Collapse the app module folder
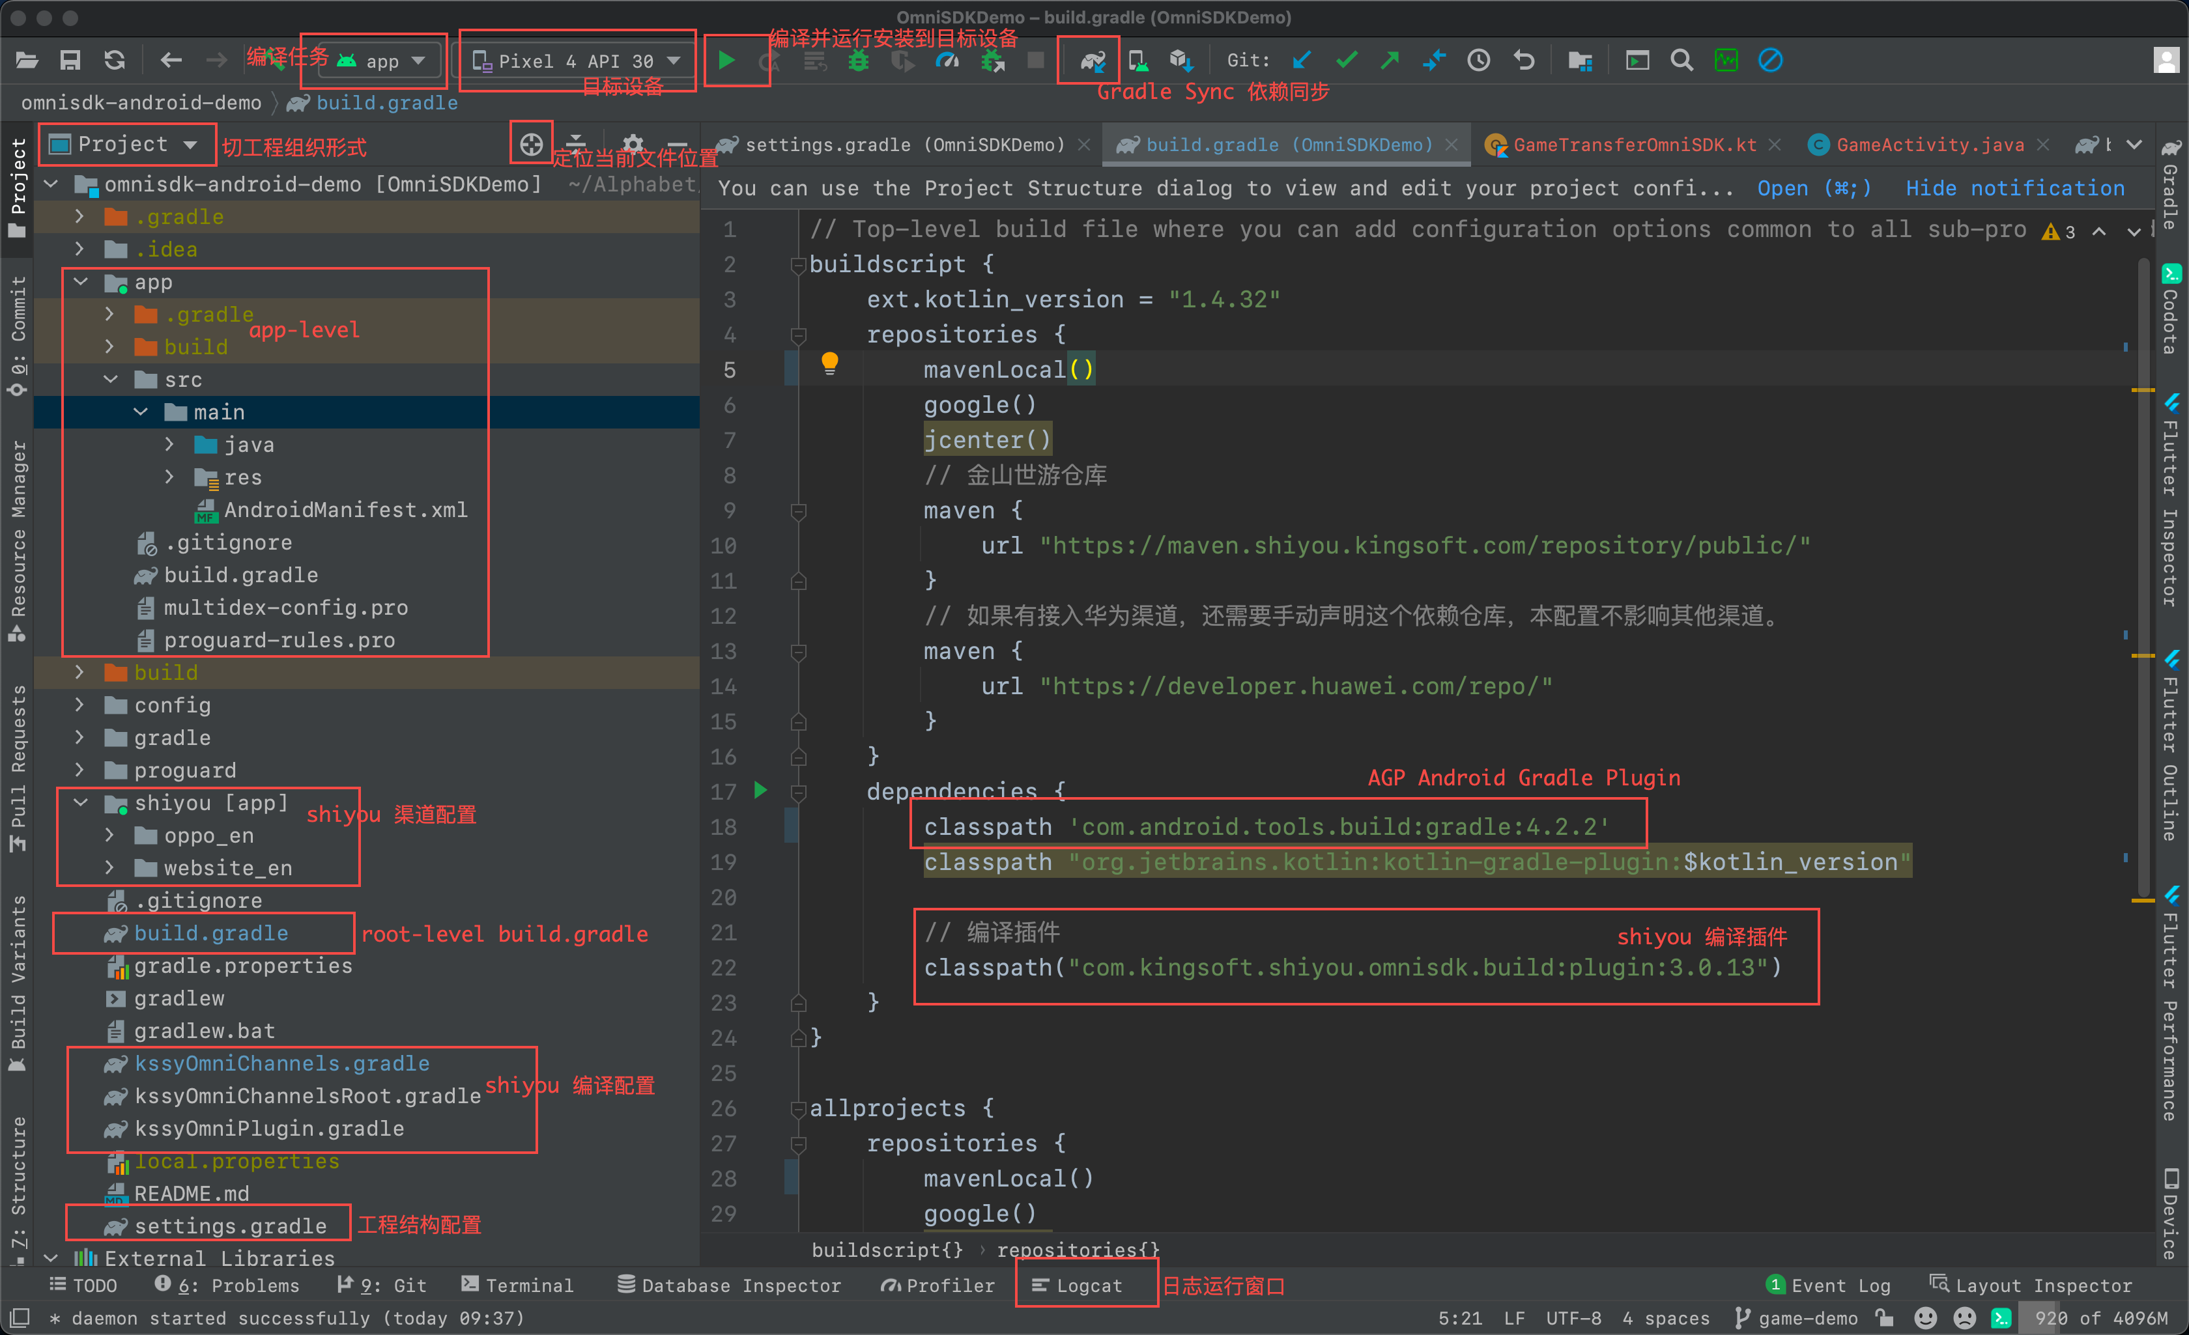This screenshot has width=2189, height=1335. (81, 281)
